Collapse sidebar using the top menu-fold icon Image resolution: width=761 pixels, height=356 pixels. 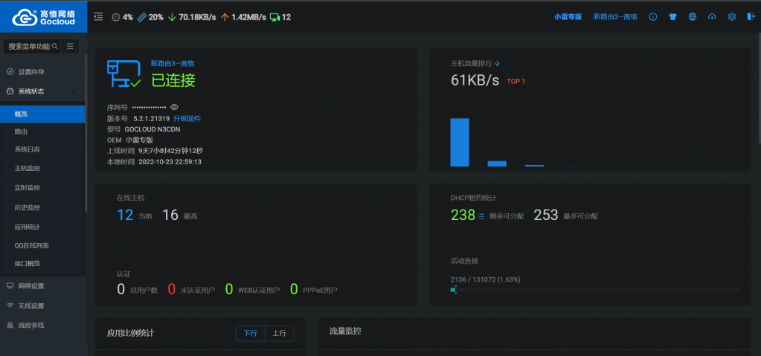pyautogui.click(x=98, y=16)
